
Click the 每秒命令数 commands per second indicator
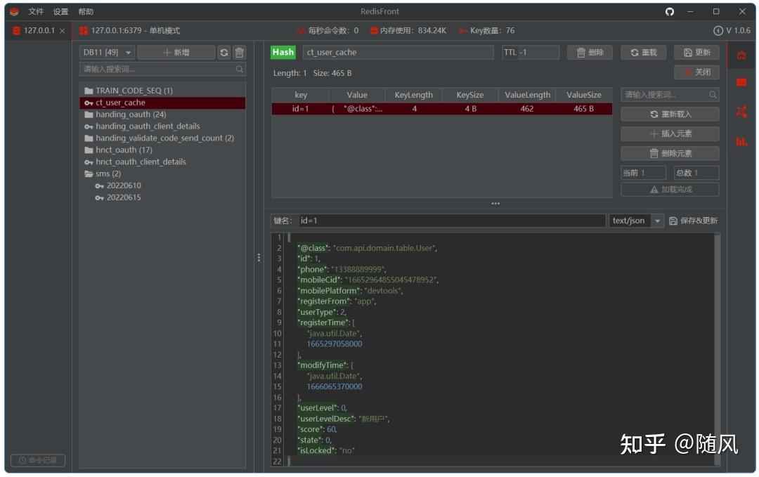click(x=328, y=30)
